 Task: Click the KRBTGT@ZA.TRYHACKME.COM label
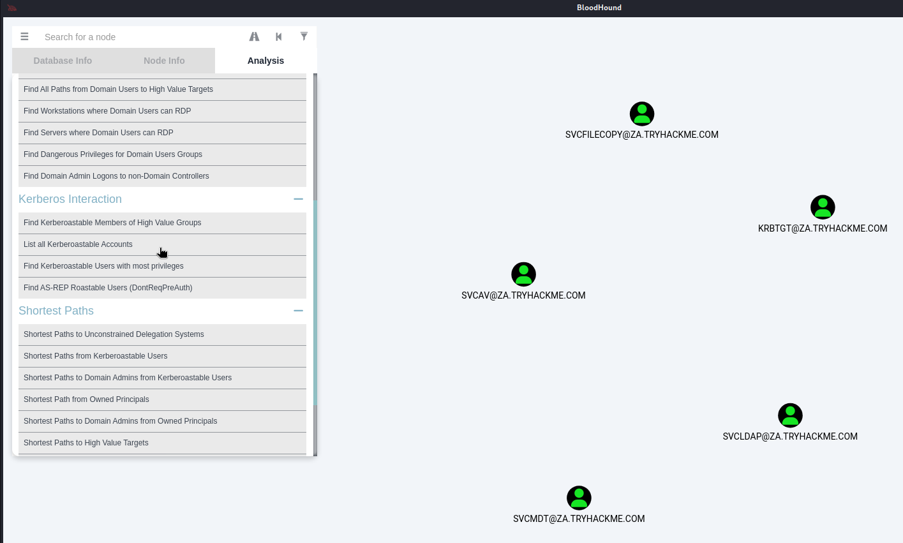(x=823, y=228)
